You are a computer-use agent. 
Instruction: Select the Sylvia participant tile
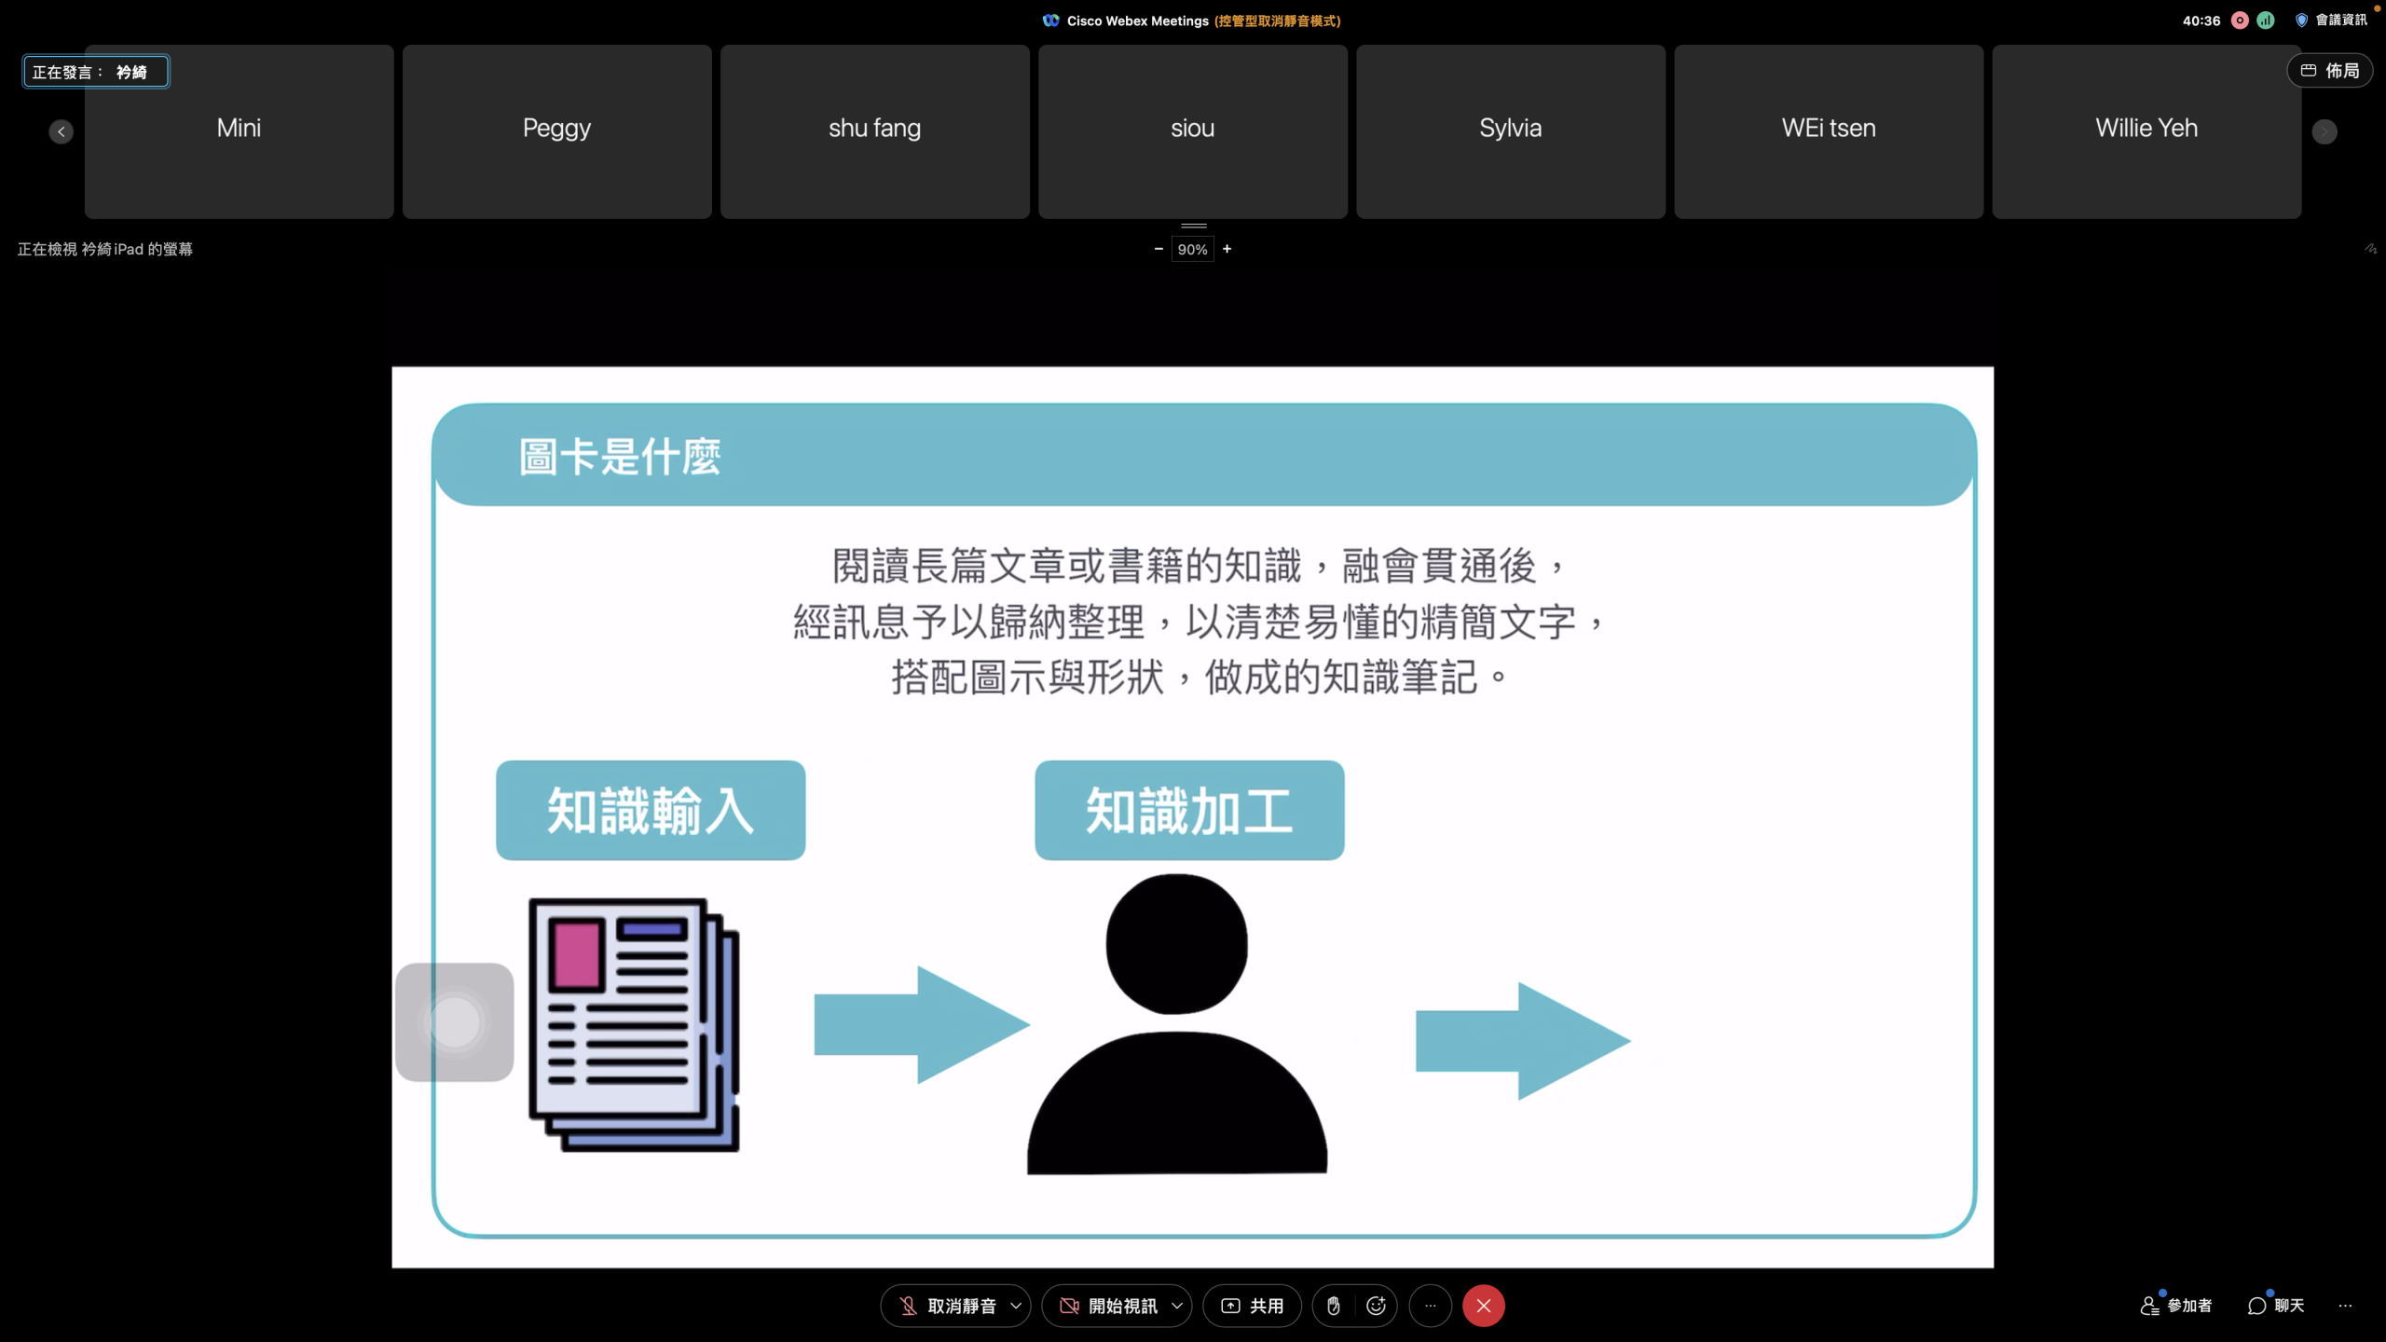(1510, 130)
